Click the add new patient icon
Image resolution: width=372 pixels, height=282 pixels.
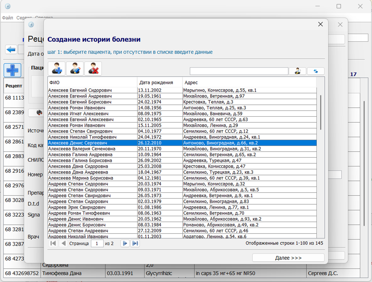click(57, 69)
